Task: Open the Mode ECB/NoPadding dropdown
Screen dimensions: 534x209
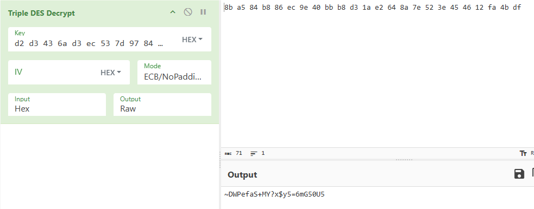Action: [174, 72]
